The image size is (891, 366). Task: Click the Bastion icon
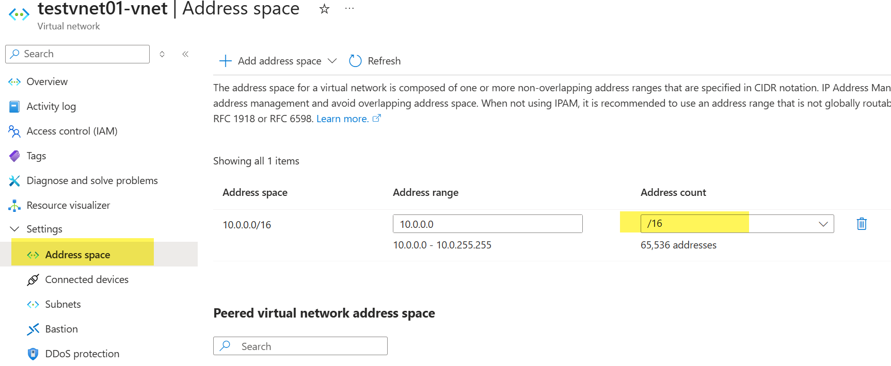click(33, 329)
